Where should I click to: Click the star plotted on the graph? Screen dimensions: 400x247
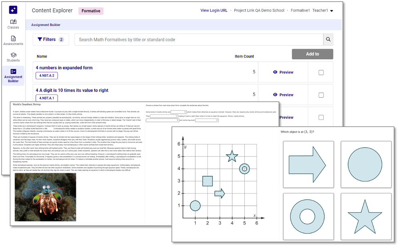pos(232,156)
